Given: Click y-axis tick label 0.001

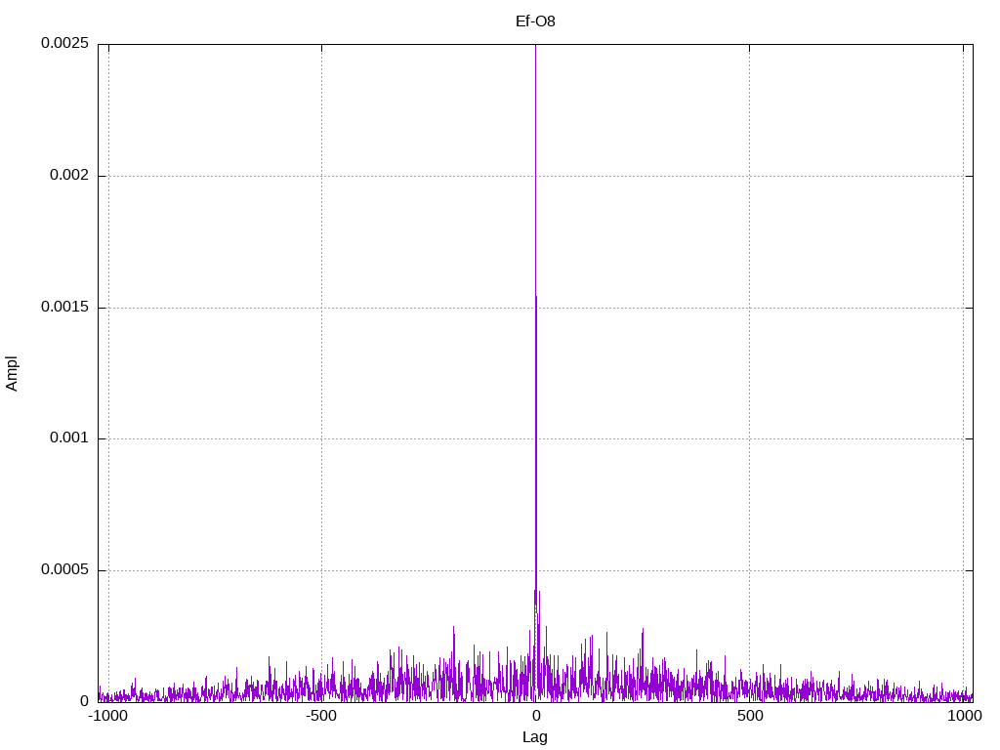Looking at the screenshot, I should click(x=69, y=438).
